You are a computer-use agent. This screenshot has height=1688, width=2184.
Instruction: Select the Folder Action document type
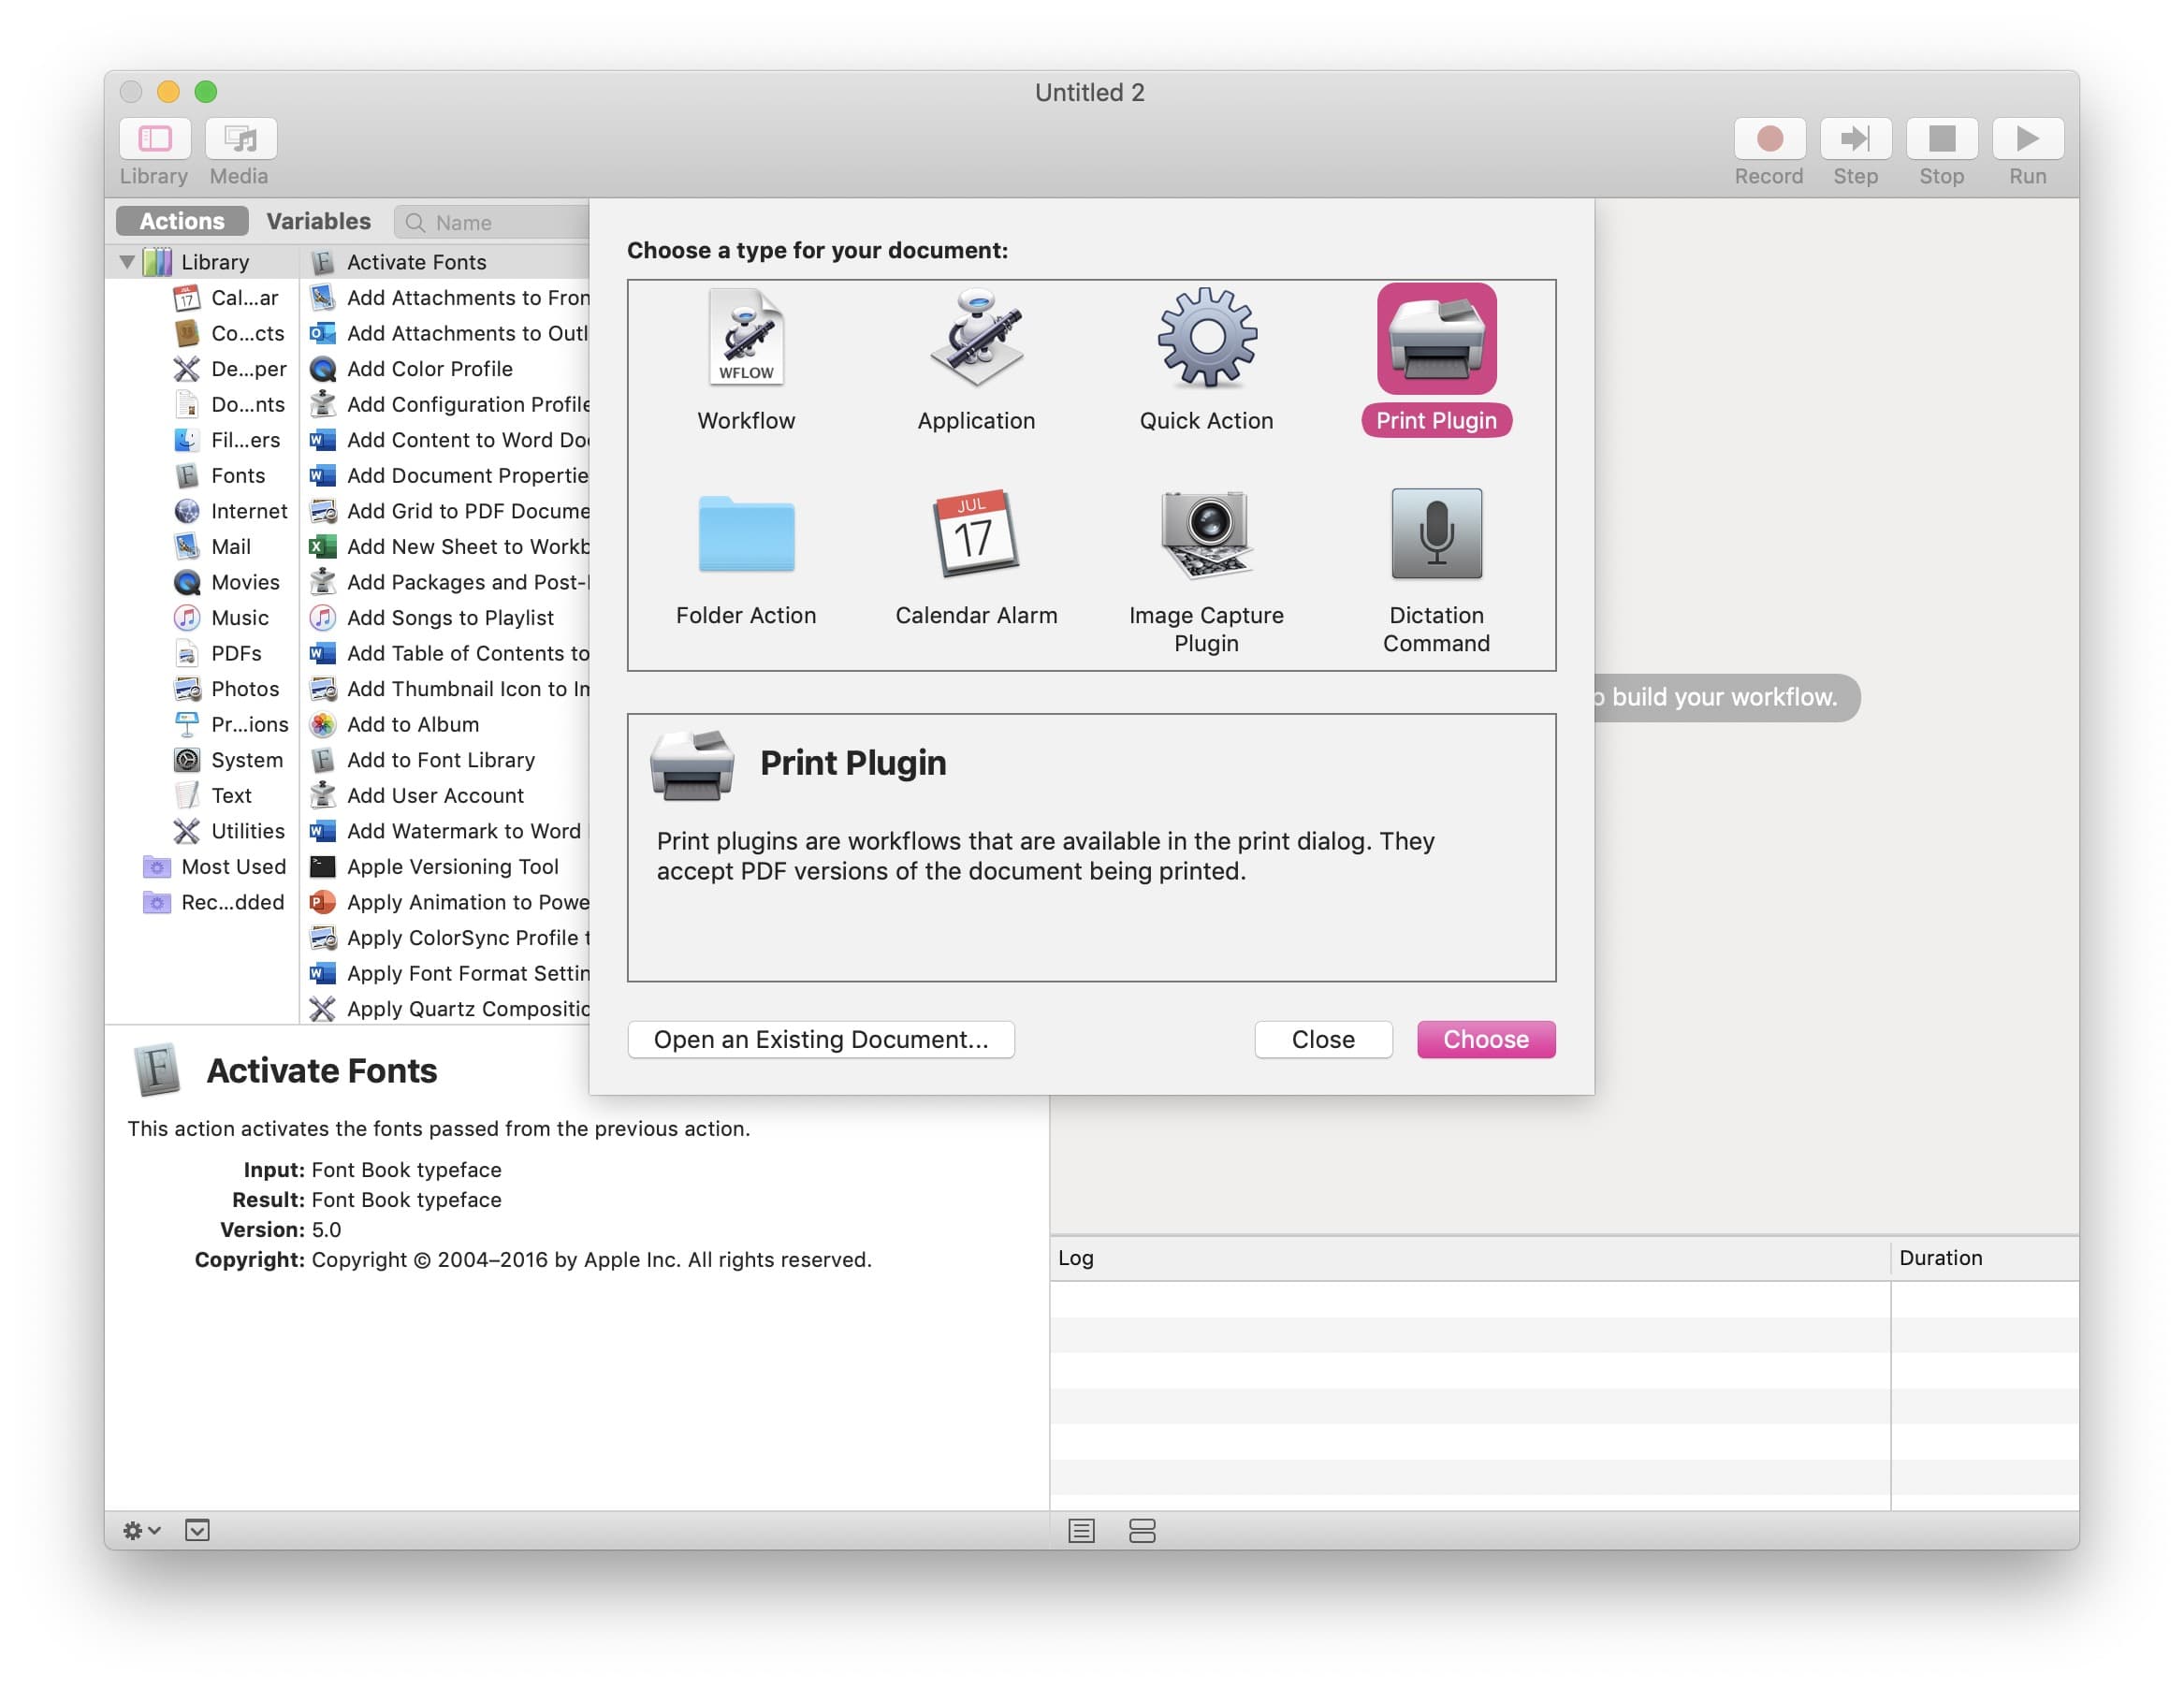[x=746, y=560]
